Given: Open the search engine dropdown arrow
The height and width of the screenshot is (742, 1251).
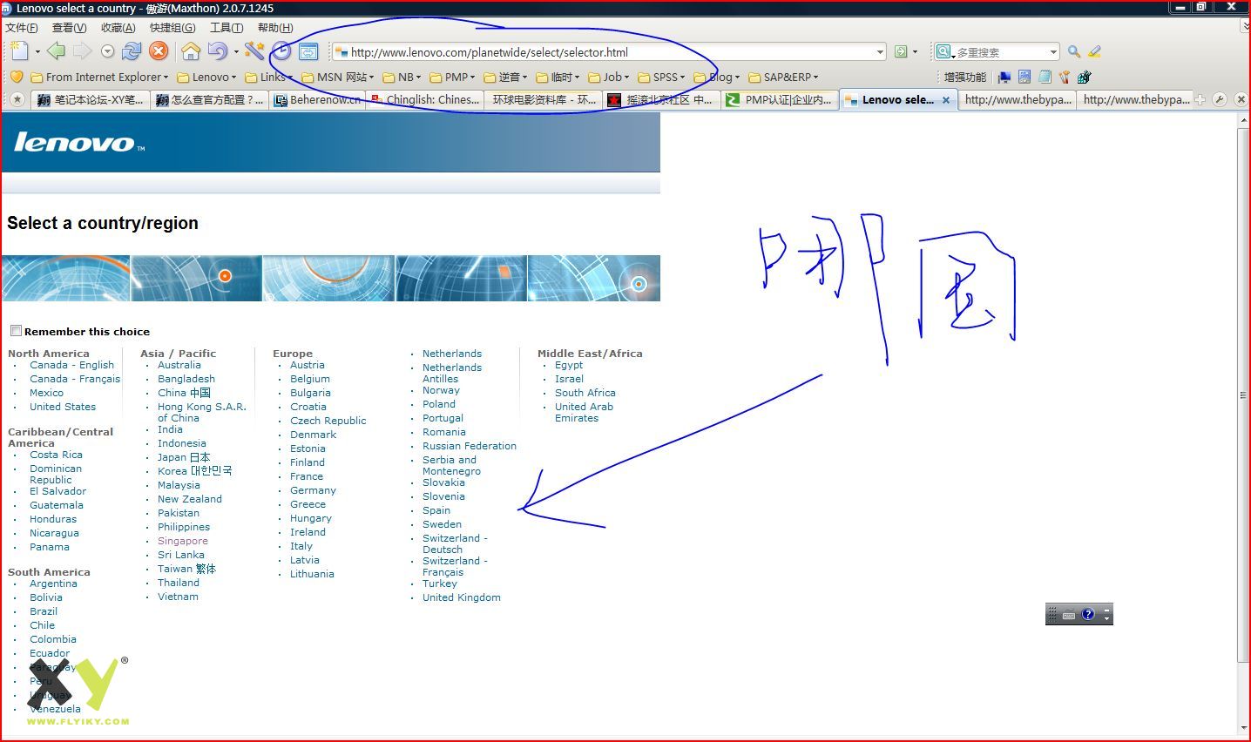Looking at the screenshot, I should pyautogui.click(x=1053, y=52).
